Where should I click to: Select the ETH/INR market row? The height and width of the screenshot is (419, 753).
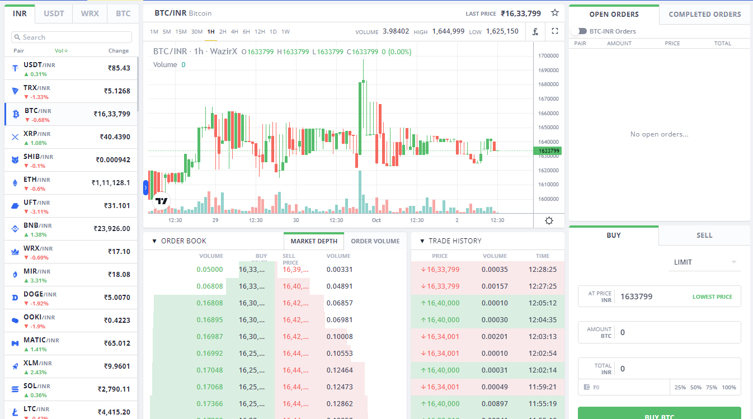tap(71, 183)
